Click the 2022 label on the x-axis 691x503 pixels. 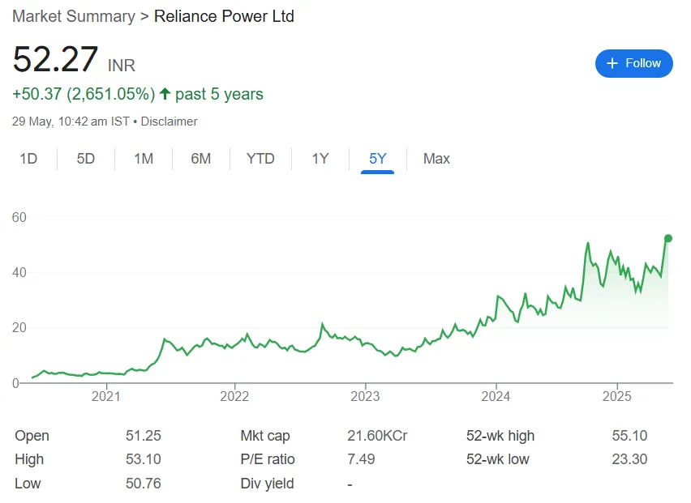(234, 396)
